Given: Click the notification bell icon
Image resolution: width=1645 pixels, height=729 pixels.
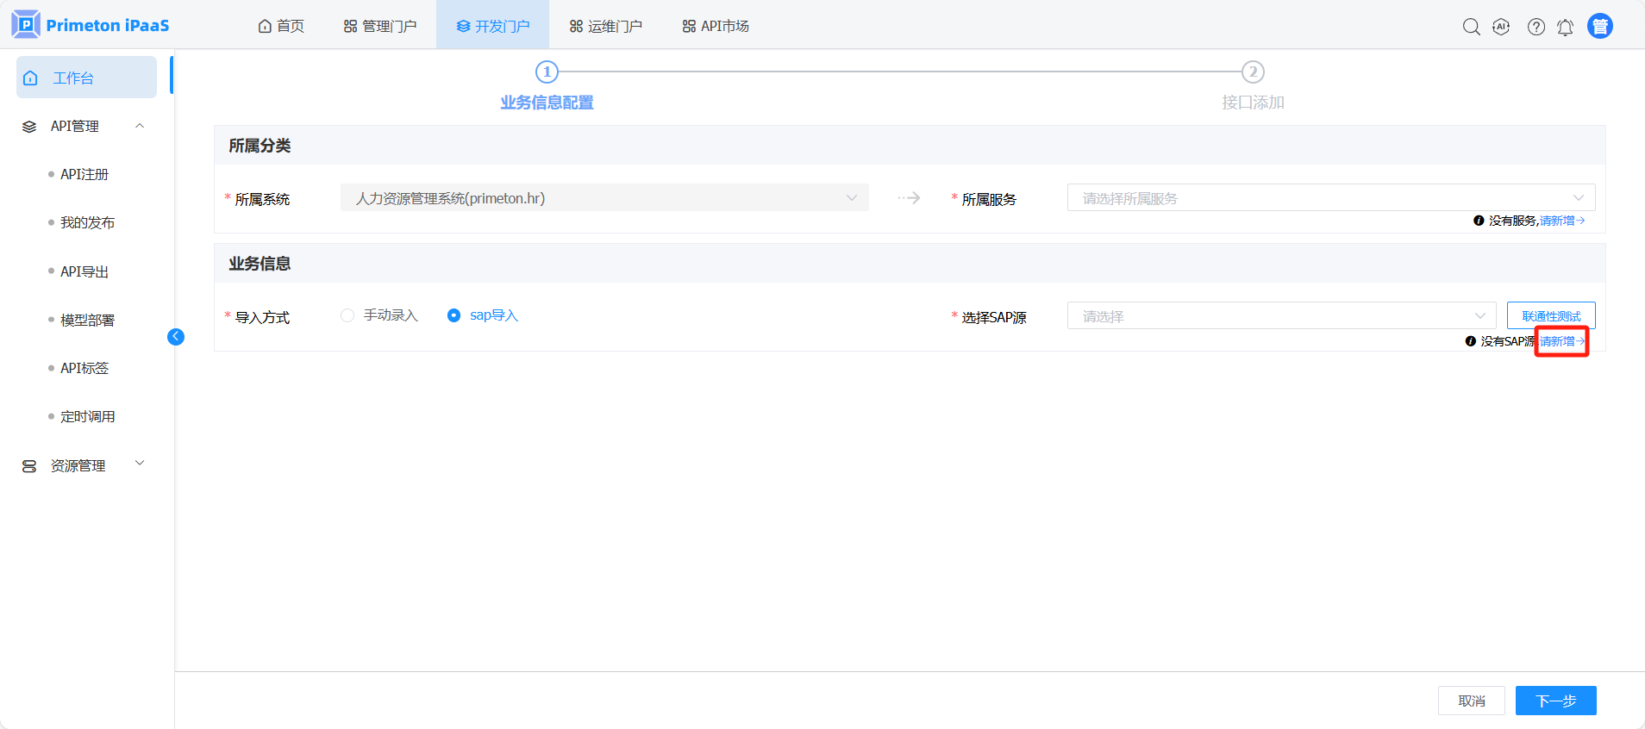Looking at the screenshot, I should click(1565, 28).
